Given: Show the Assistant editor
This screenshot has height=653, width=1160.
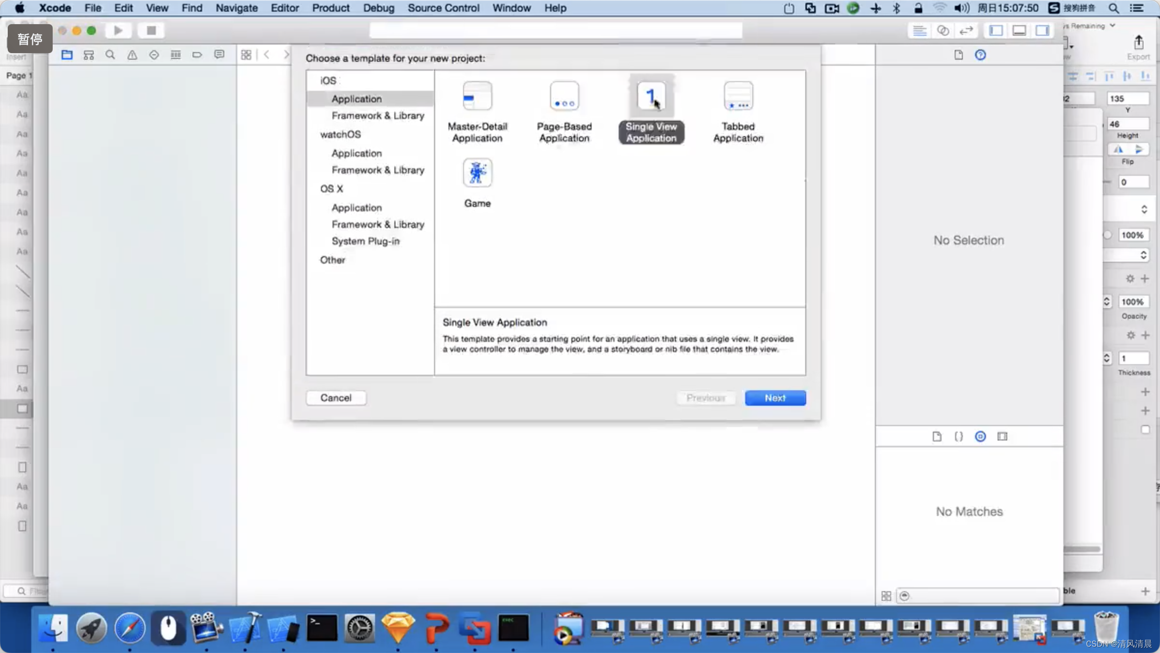Looking at the screenshot, I should (942, 30).
